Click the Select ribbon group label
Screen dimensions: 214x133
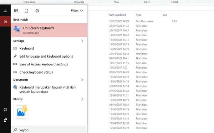tap(174, 2)
